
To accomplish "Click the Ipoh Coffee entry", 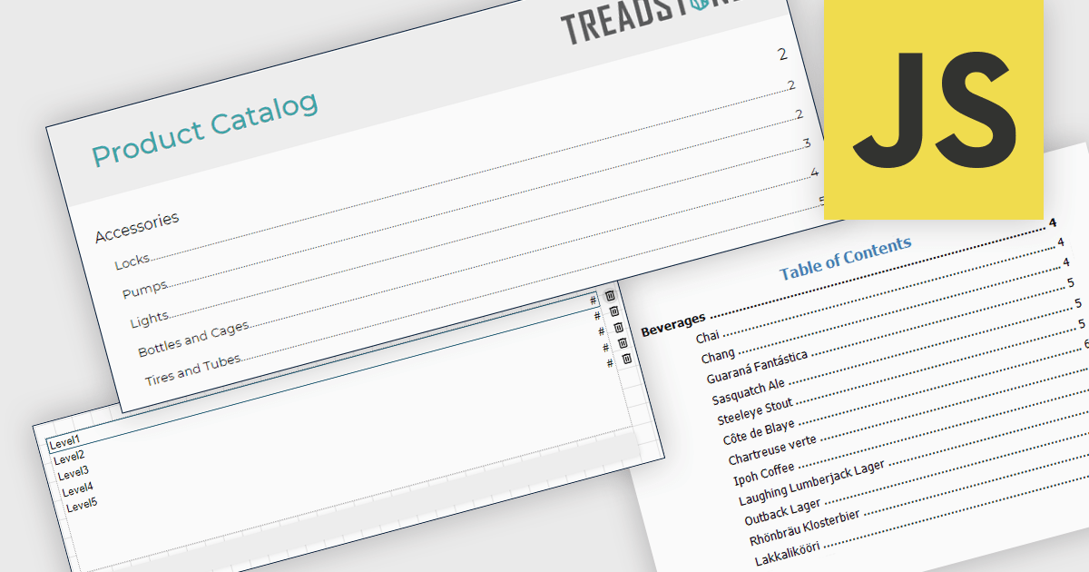I will [x=764, y=475].
